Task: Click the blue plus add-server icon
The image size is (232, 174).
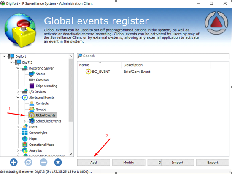Action: (x=13, y=162)
